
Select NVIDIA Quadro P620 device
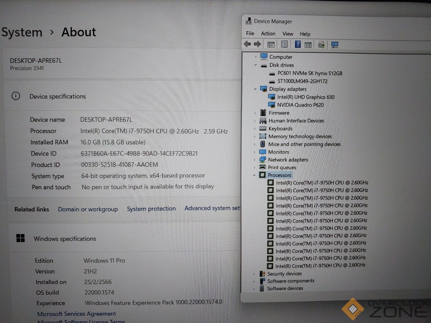[300, 105]
